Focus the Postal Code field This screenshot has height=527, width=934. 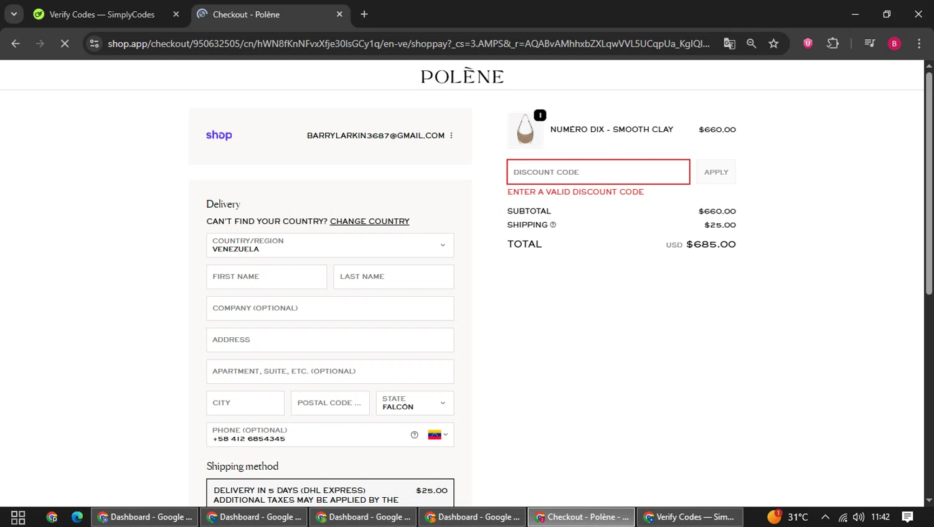pos(330,403)
